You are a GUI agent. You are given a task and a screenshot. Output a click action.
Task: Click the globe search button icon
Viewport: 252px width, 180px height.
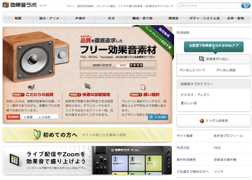click(x=246, y=6)
